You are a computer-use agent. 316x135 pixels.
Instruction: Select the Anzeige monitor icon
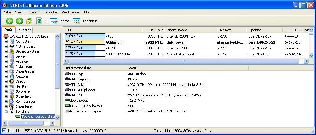(x=12, y=61)
